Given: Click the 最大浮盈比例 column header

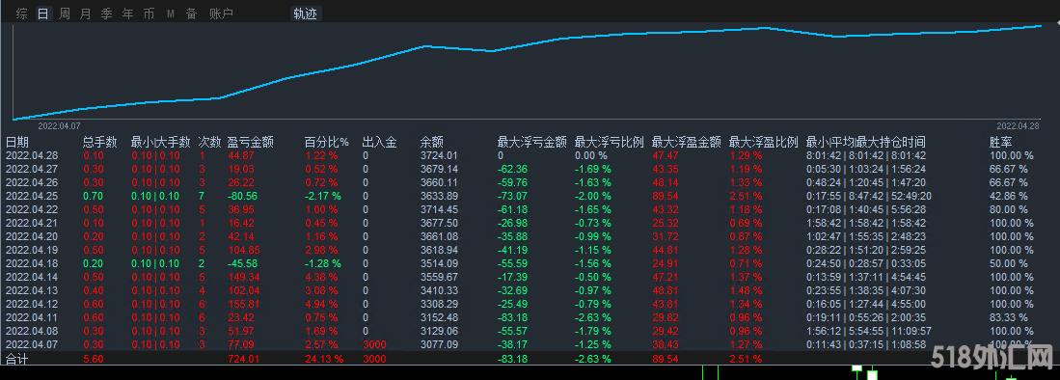Looking at the screenshot, I should (x=764, y=142).
